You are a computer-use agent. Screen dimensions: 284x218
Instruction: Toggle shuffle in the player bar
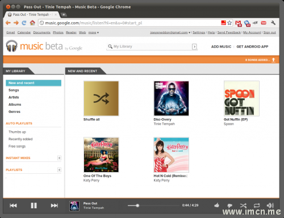click(x=243, y=206)
